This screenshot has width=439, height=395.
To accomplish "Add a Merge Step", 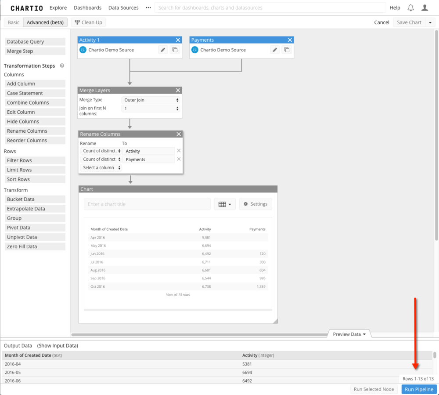I will (35, 51).
